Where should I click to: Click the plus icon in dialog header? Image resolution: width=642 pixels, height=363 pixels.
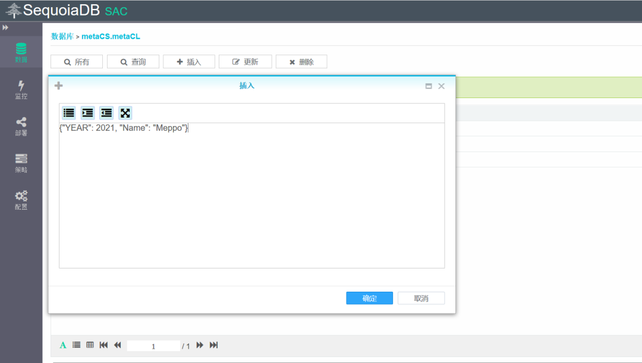(58, 86)
